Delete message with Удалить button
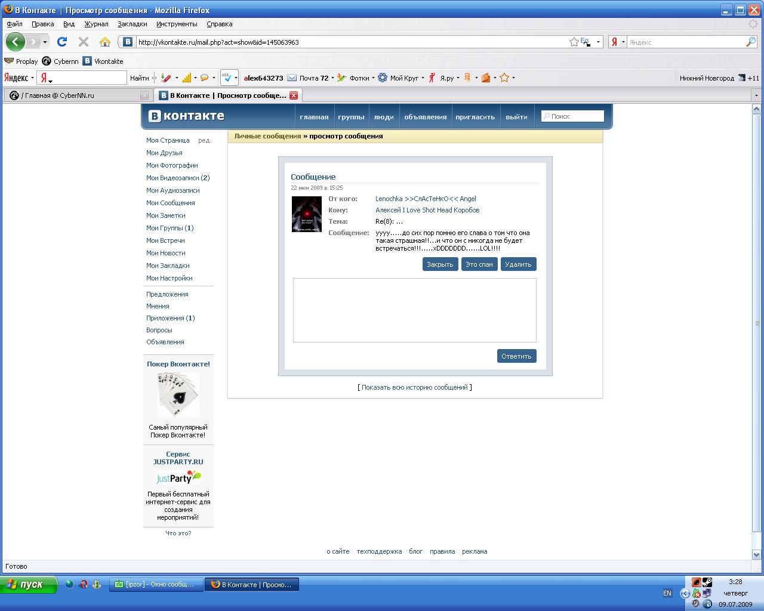This screenshot has width=764, height=611. [x=518, y=264]
